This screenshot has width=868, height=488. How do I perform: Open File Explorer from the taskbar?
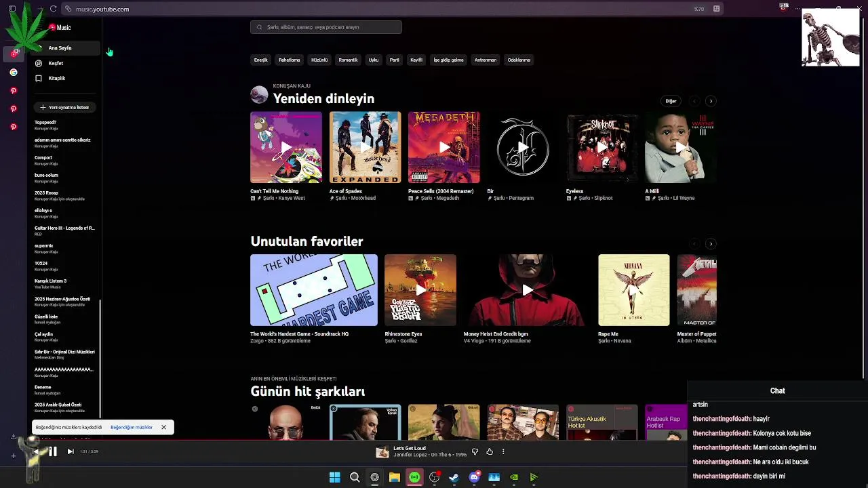394,477
